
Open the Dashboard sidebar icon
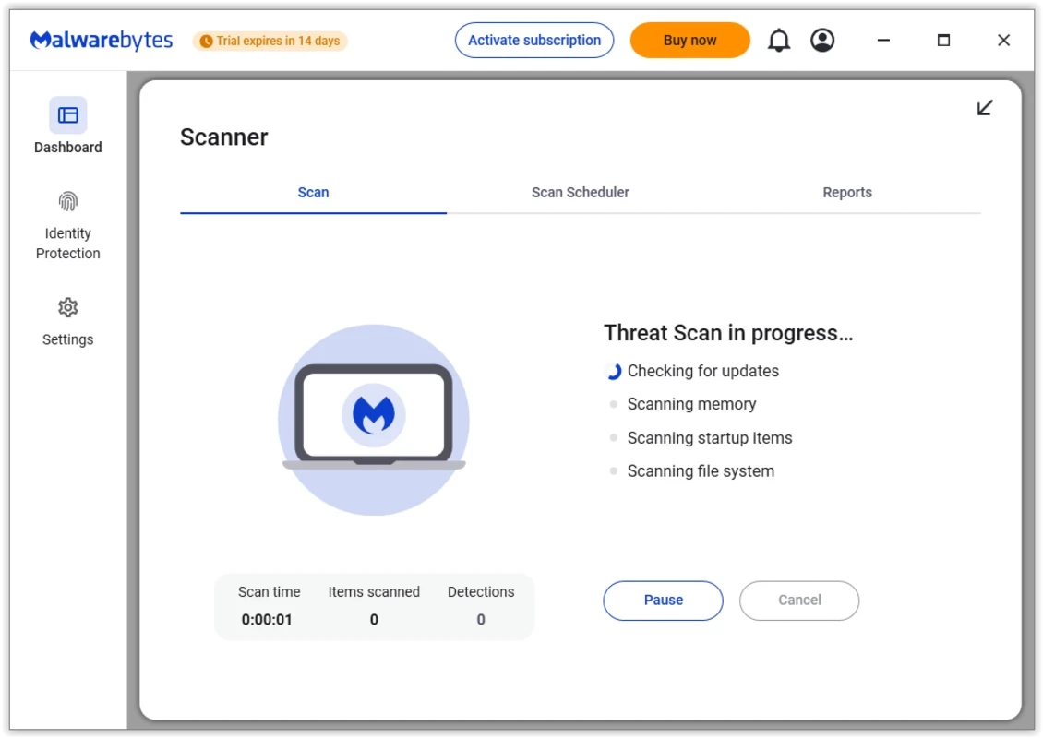(67, 115)
